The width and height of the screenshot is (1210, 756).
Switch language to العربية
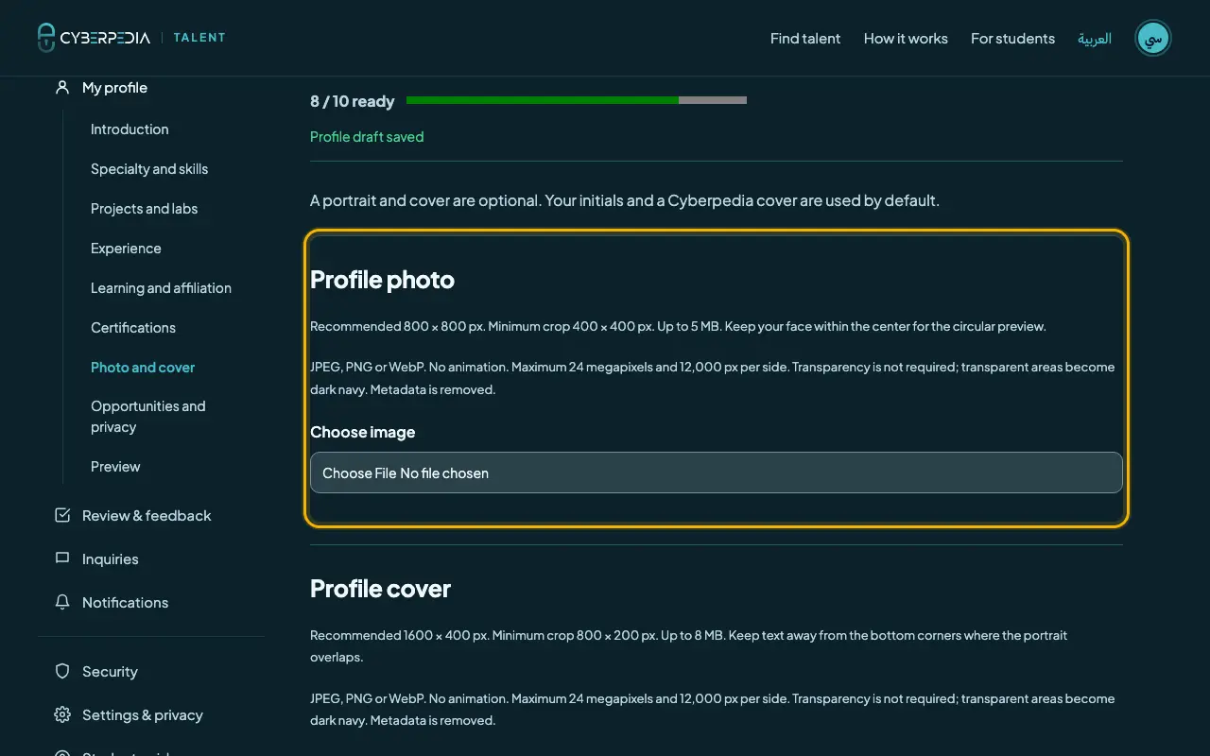coord(1095,39)
